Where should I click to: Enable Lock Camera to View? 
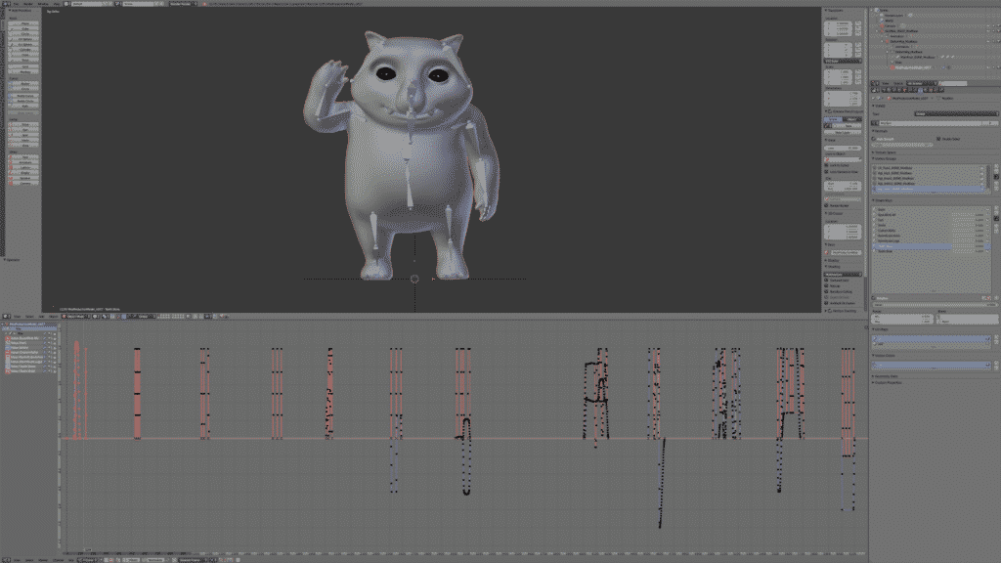[826, 172]
